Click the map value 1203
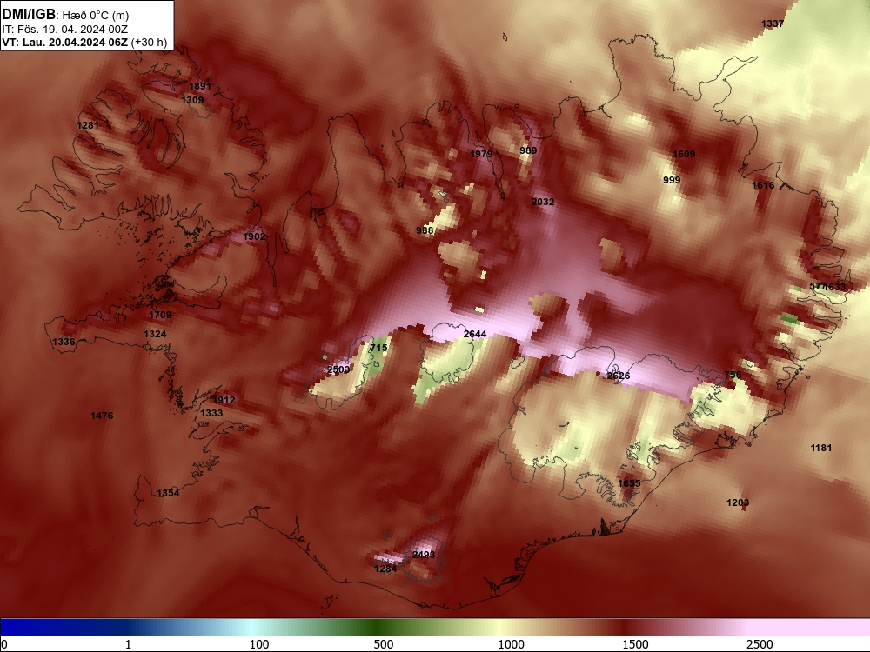This screenshot has width=870, height=652. tap(738, 502)
